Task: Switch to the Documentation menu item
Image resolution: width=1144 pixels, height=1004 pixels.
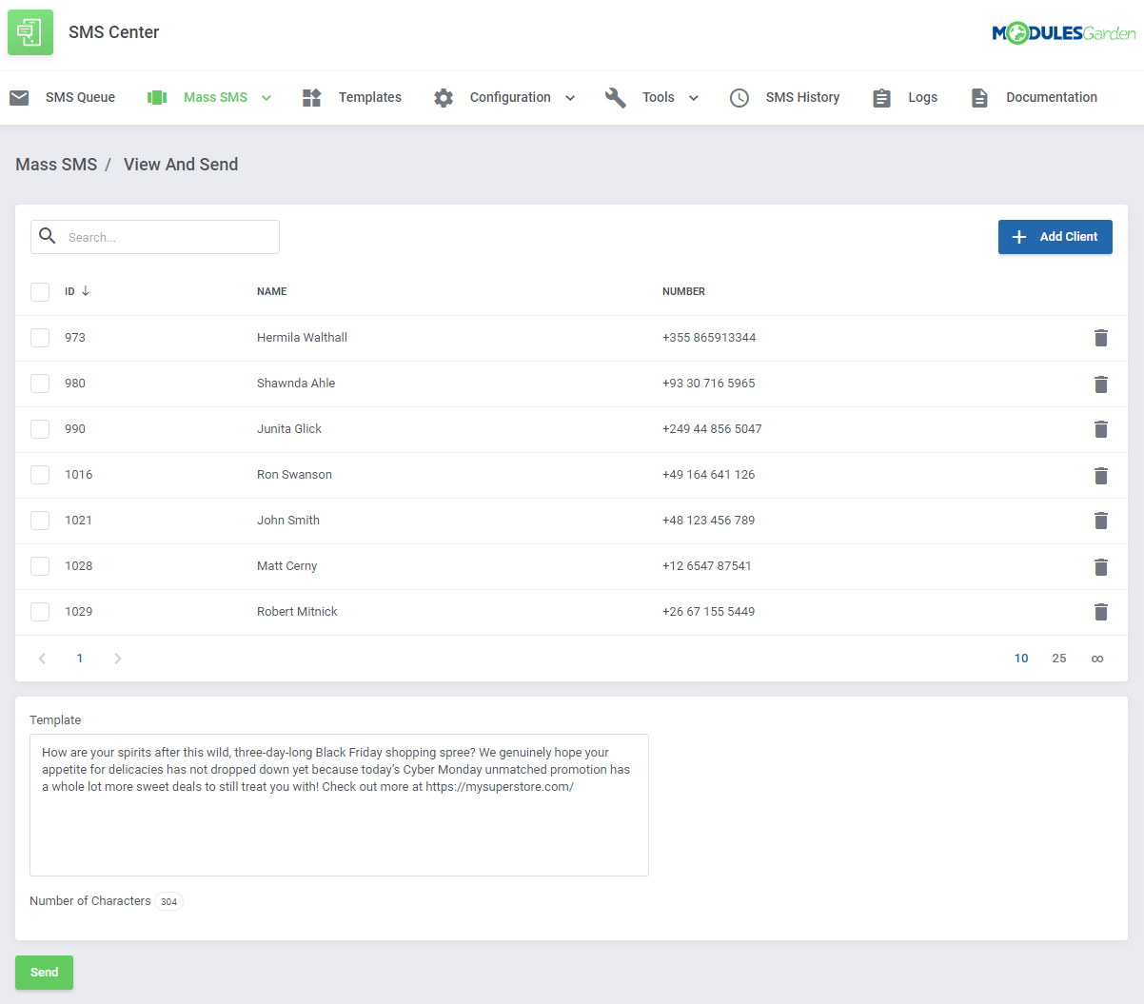Action: point(1051,97)
